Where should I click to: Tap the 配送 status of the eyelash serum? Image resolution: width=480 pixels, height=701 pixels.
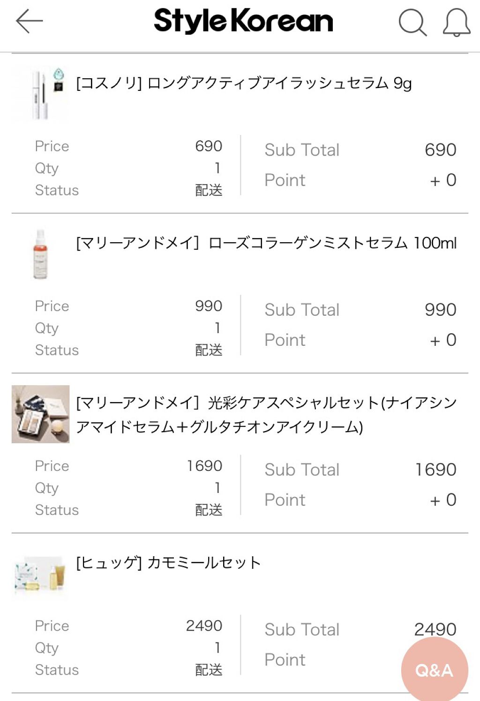point(209,190)
